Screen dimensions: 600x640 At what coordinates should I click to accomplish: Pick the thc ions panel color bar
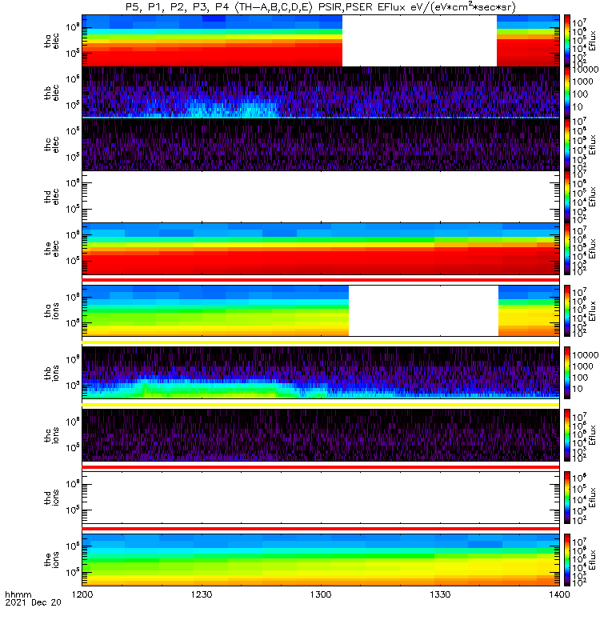pos(567,435)
